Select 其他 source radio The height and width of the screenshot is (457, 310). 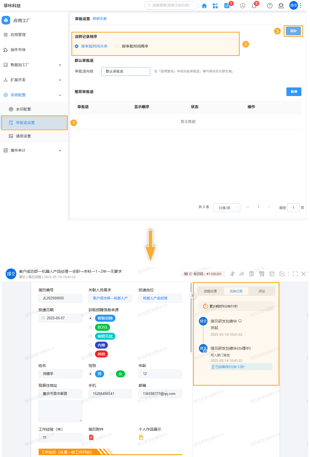click(90, 354)
